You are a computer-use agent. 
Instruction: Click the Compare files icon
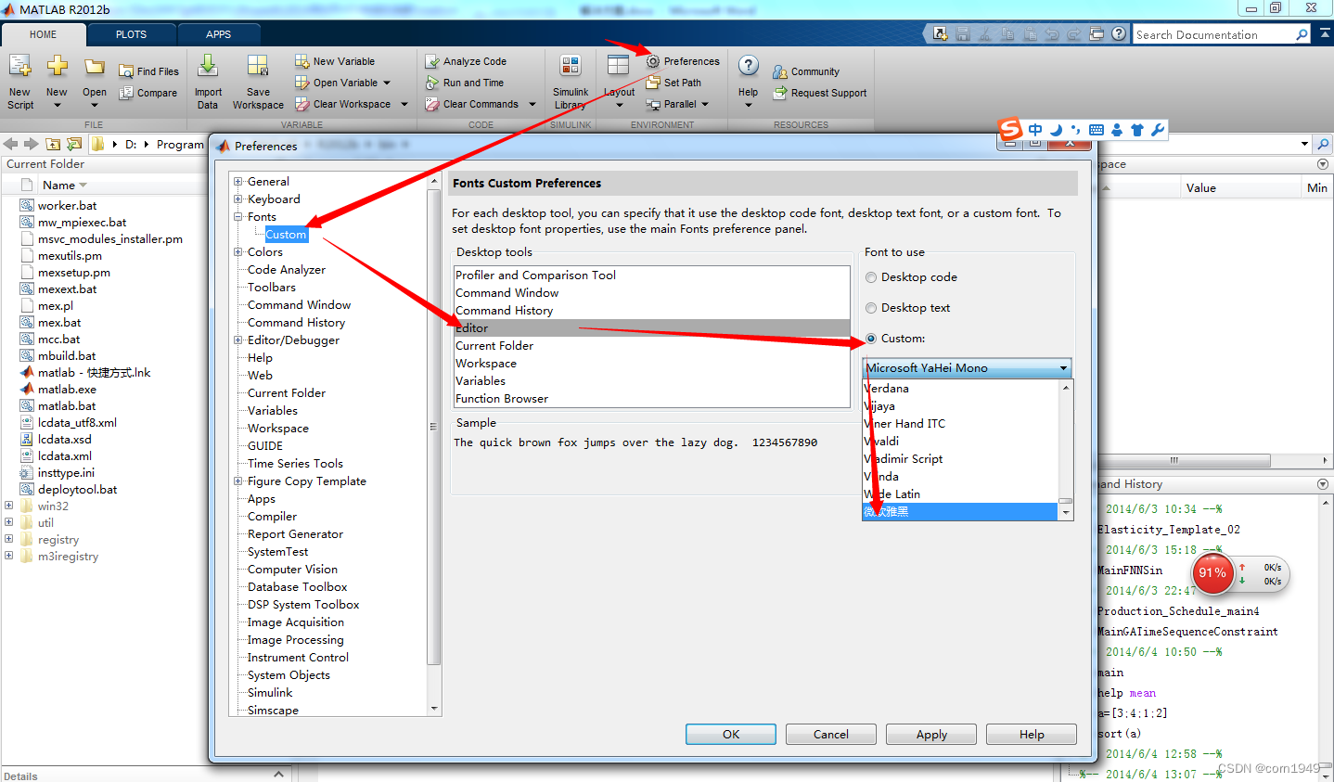[126, 93]
